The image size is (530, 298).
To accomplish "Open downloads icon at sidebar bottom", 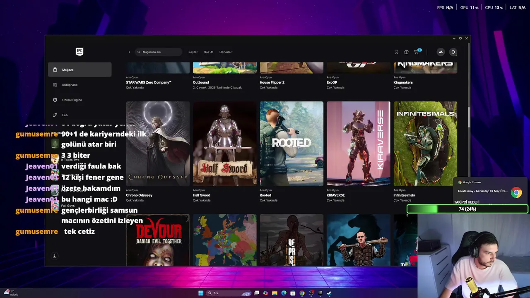I will tap(54, 256).
